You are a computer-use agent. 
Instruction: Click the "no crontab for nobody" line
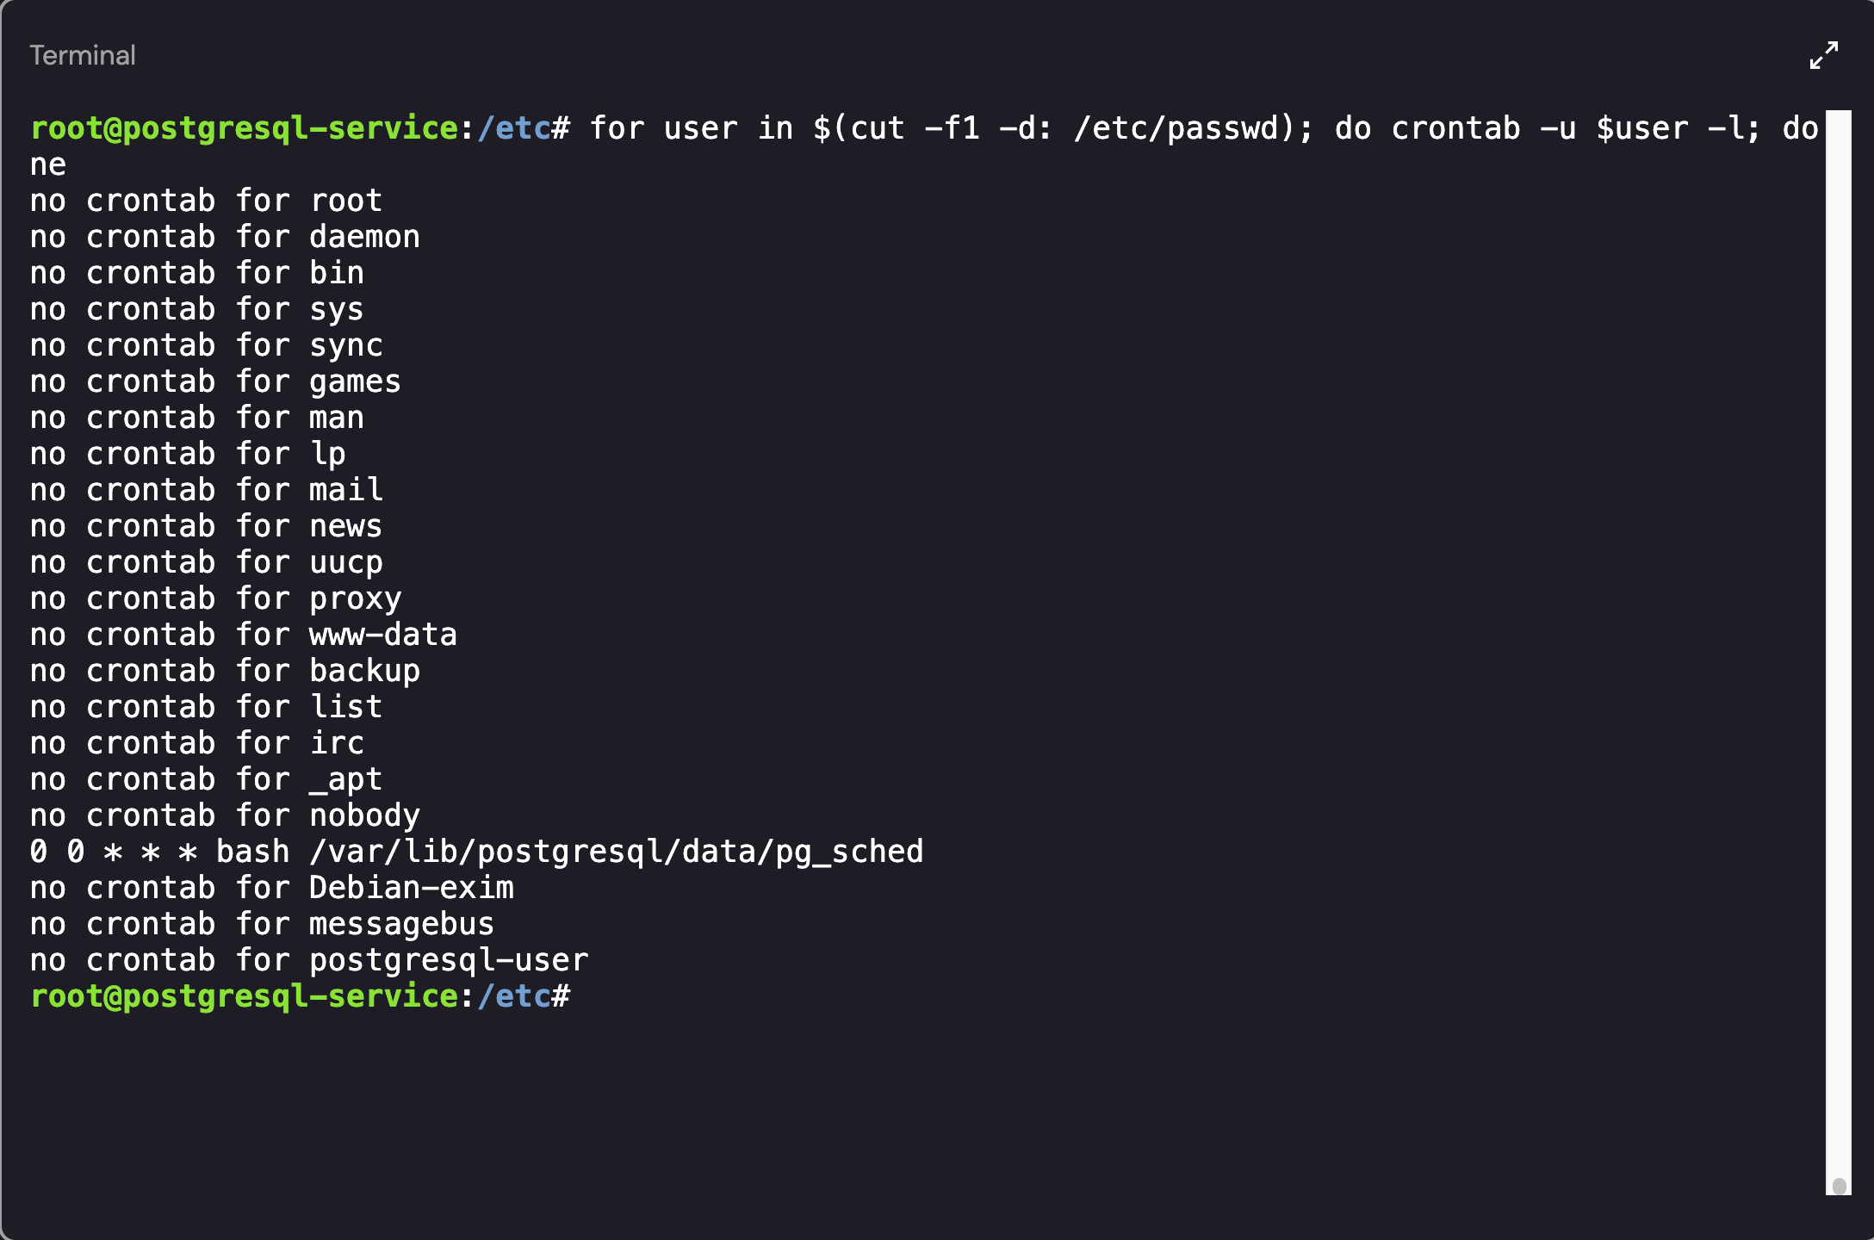225,815
